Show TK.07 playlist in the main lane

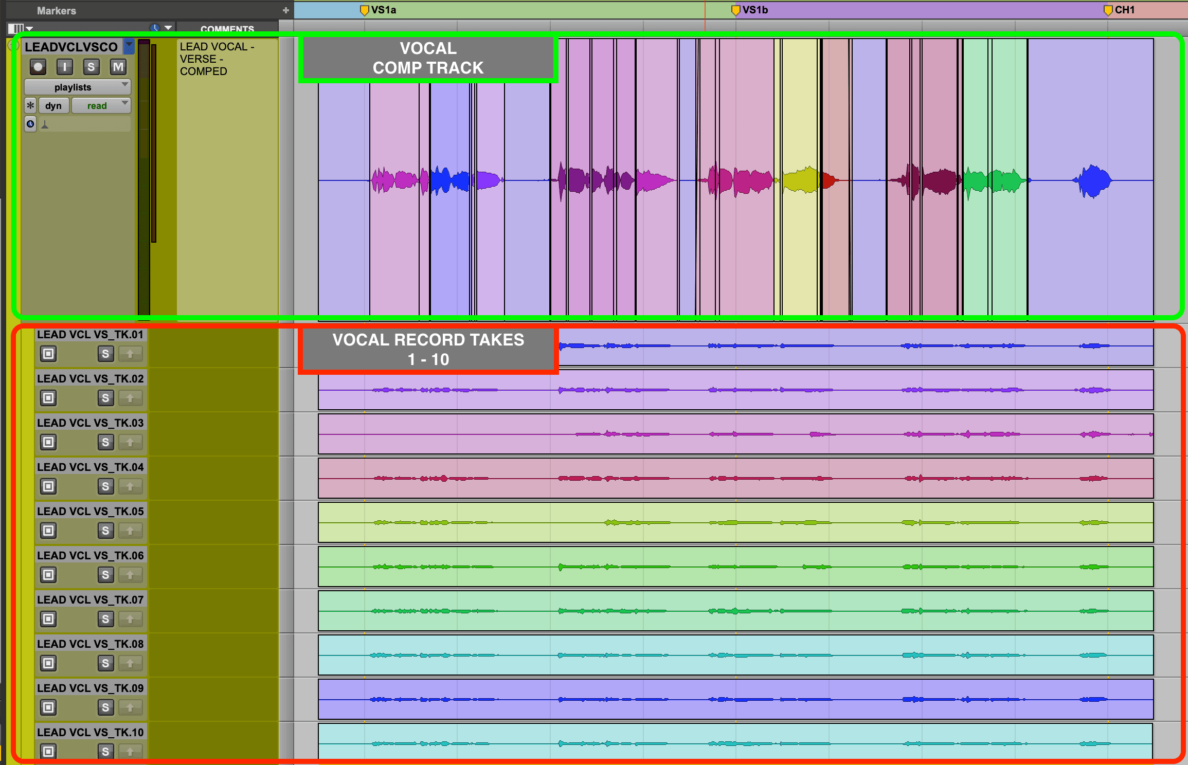pyautogui.click(x=48, y=619)
